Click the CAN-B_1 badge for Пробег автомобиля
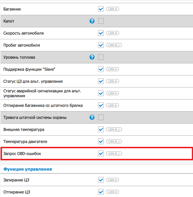Viewport: 193px width, 197px height. [x=114, y=45]
